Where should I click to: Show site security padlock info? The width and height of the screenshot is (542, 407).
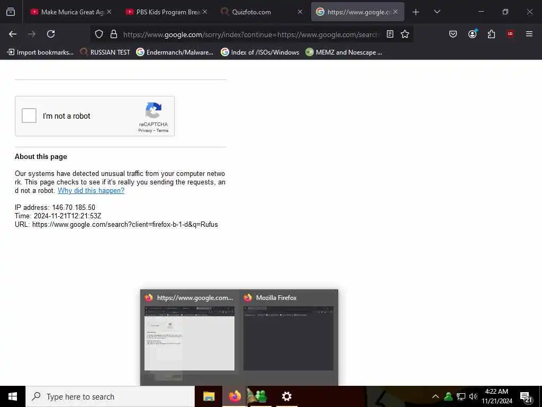[x=114, y=34]
